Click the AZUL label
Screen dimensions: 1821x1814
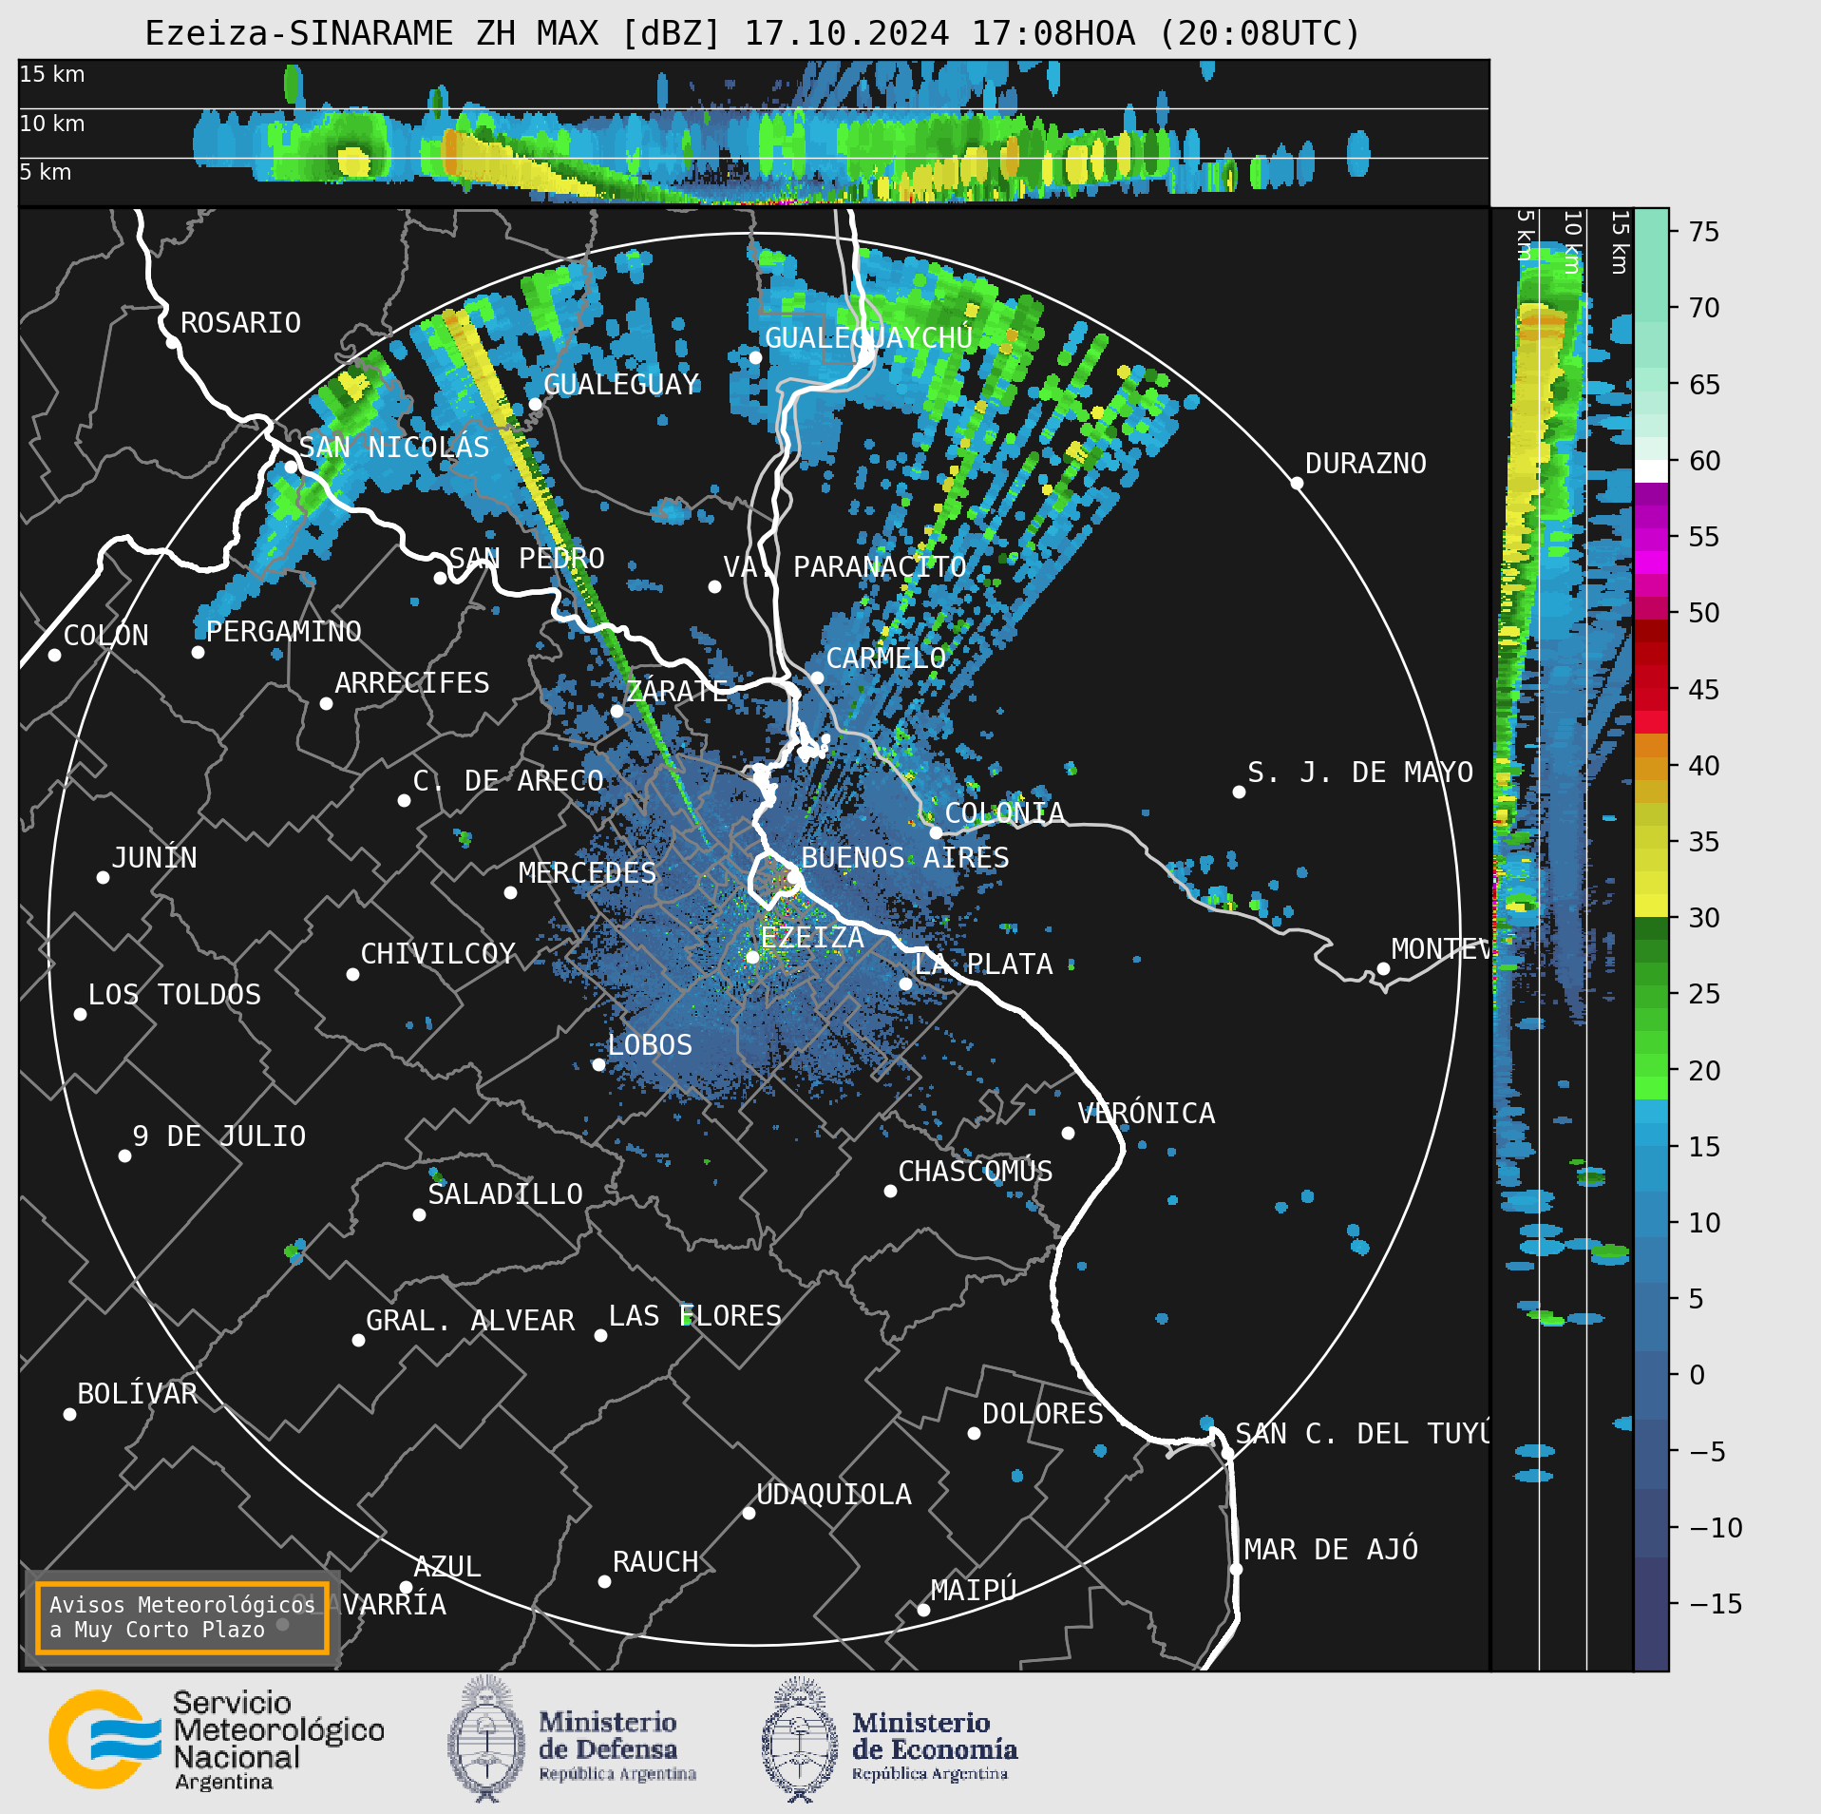point(447,1567)
